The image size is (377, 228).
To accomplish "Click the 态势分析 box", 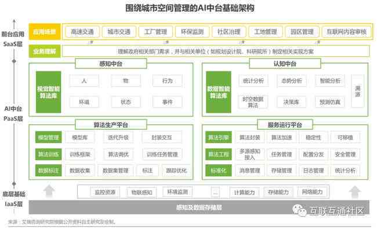I will 291,81.
